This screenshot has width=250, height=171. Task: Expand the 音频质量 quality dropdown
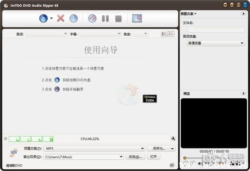215,43
